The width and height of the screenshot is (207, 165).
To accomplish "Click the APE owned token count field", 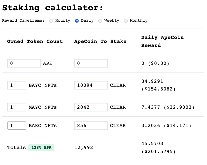I will click(x=24, y=64).
